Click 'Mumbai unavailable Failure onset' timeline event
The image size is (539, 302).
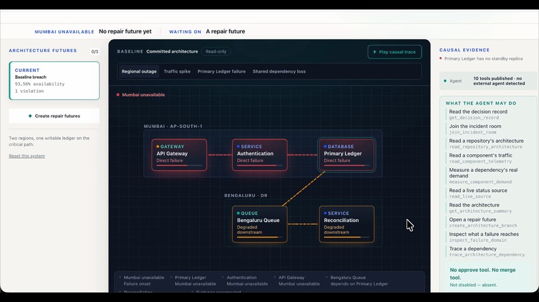[144, 281]
